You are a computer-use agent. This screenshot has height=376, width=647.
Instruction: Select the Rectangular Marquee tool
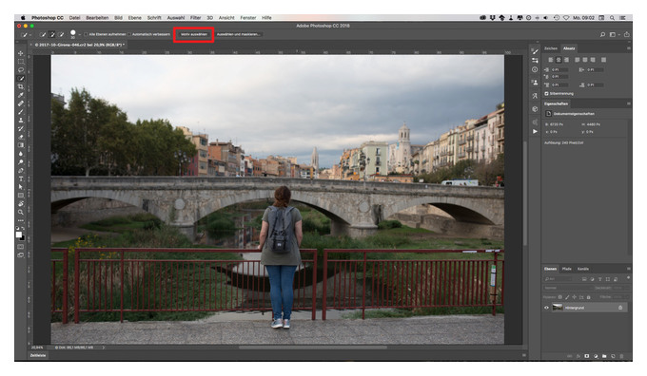pyautogui.click(x=21, y=62)
